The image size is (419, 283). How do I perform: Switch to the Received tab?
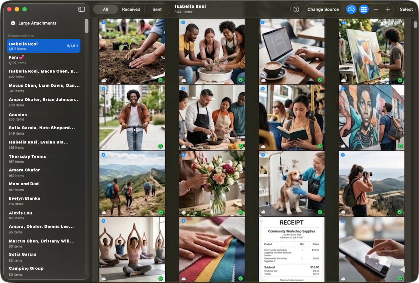pyautogui.click(x=131, y=9)
